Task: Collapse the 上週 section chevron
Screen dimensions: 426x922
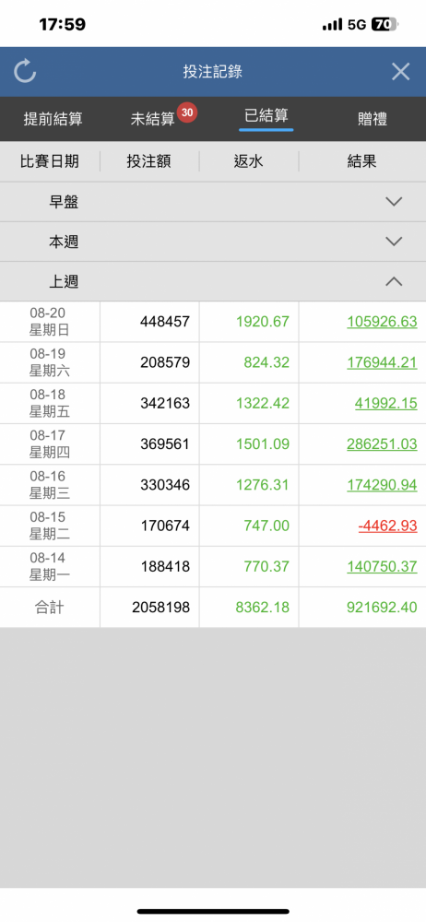Action: tap(394, 281)
